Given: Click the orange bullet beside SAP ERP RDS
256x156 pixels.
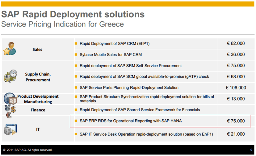Looking at the screenshot, I should click(76, 121).
